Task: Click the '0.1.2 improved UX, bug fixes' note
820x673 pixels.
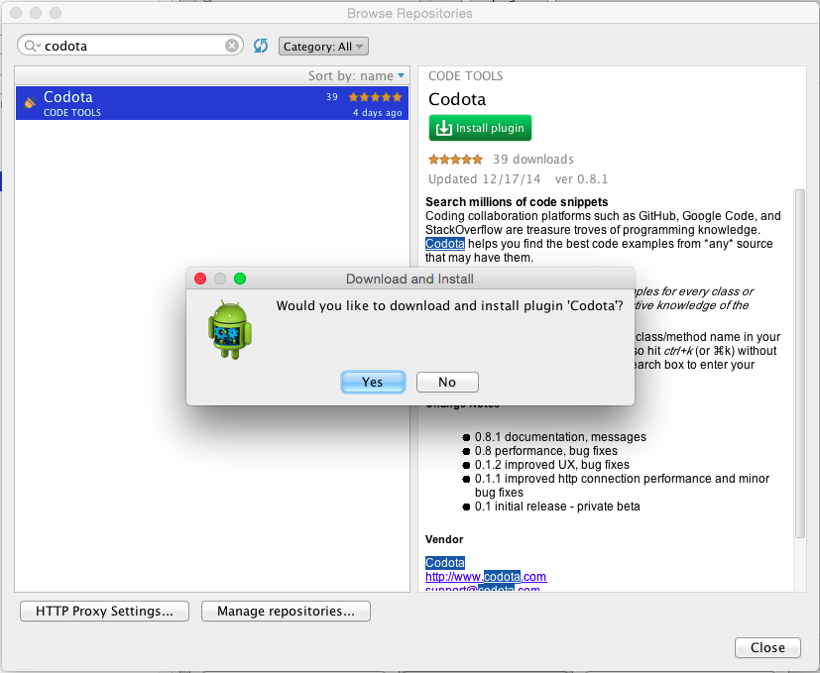Action: coord(552,465)
